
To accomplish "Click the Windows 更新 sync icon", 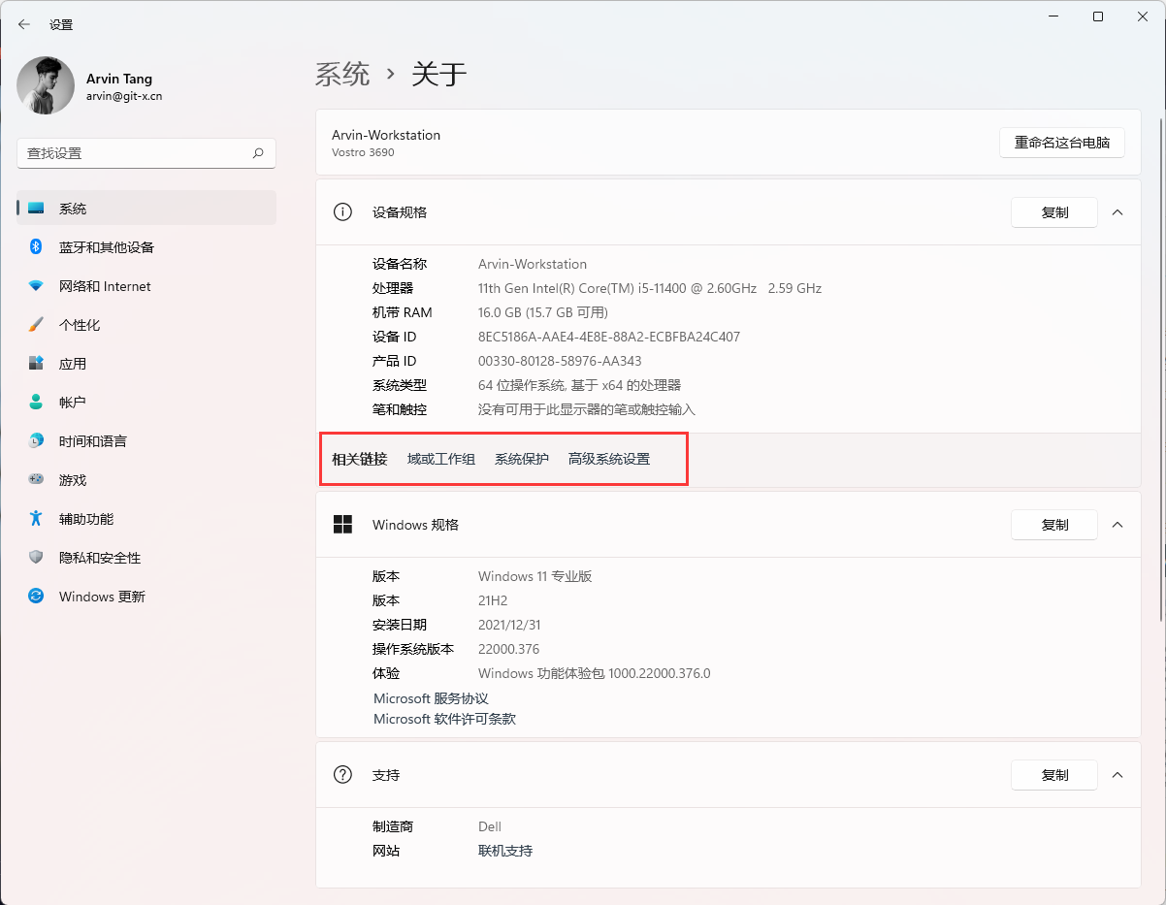I will tap(36, 597).
